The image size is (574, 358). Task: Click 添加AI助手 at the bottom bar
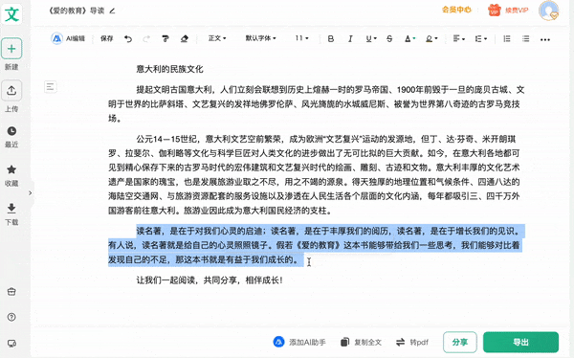tap(299, 342)
